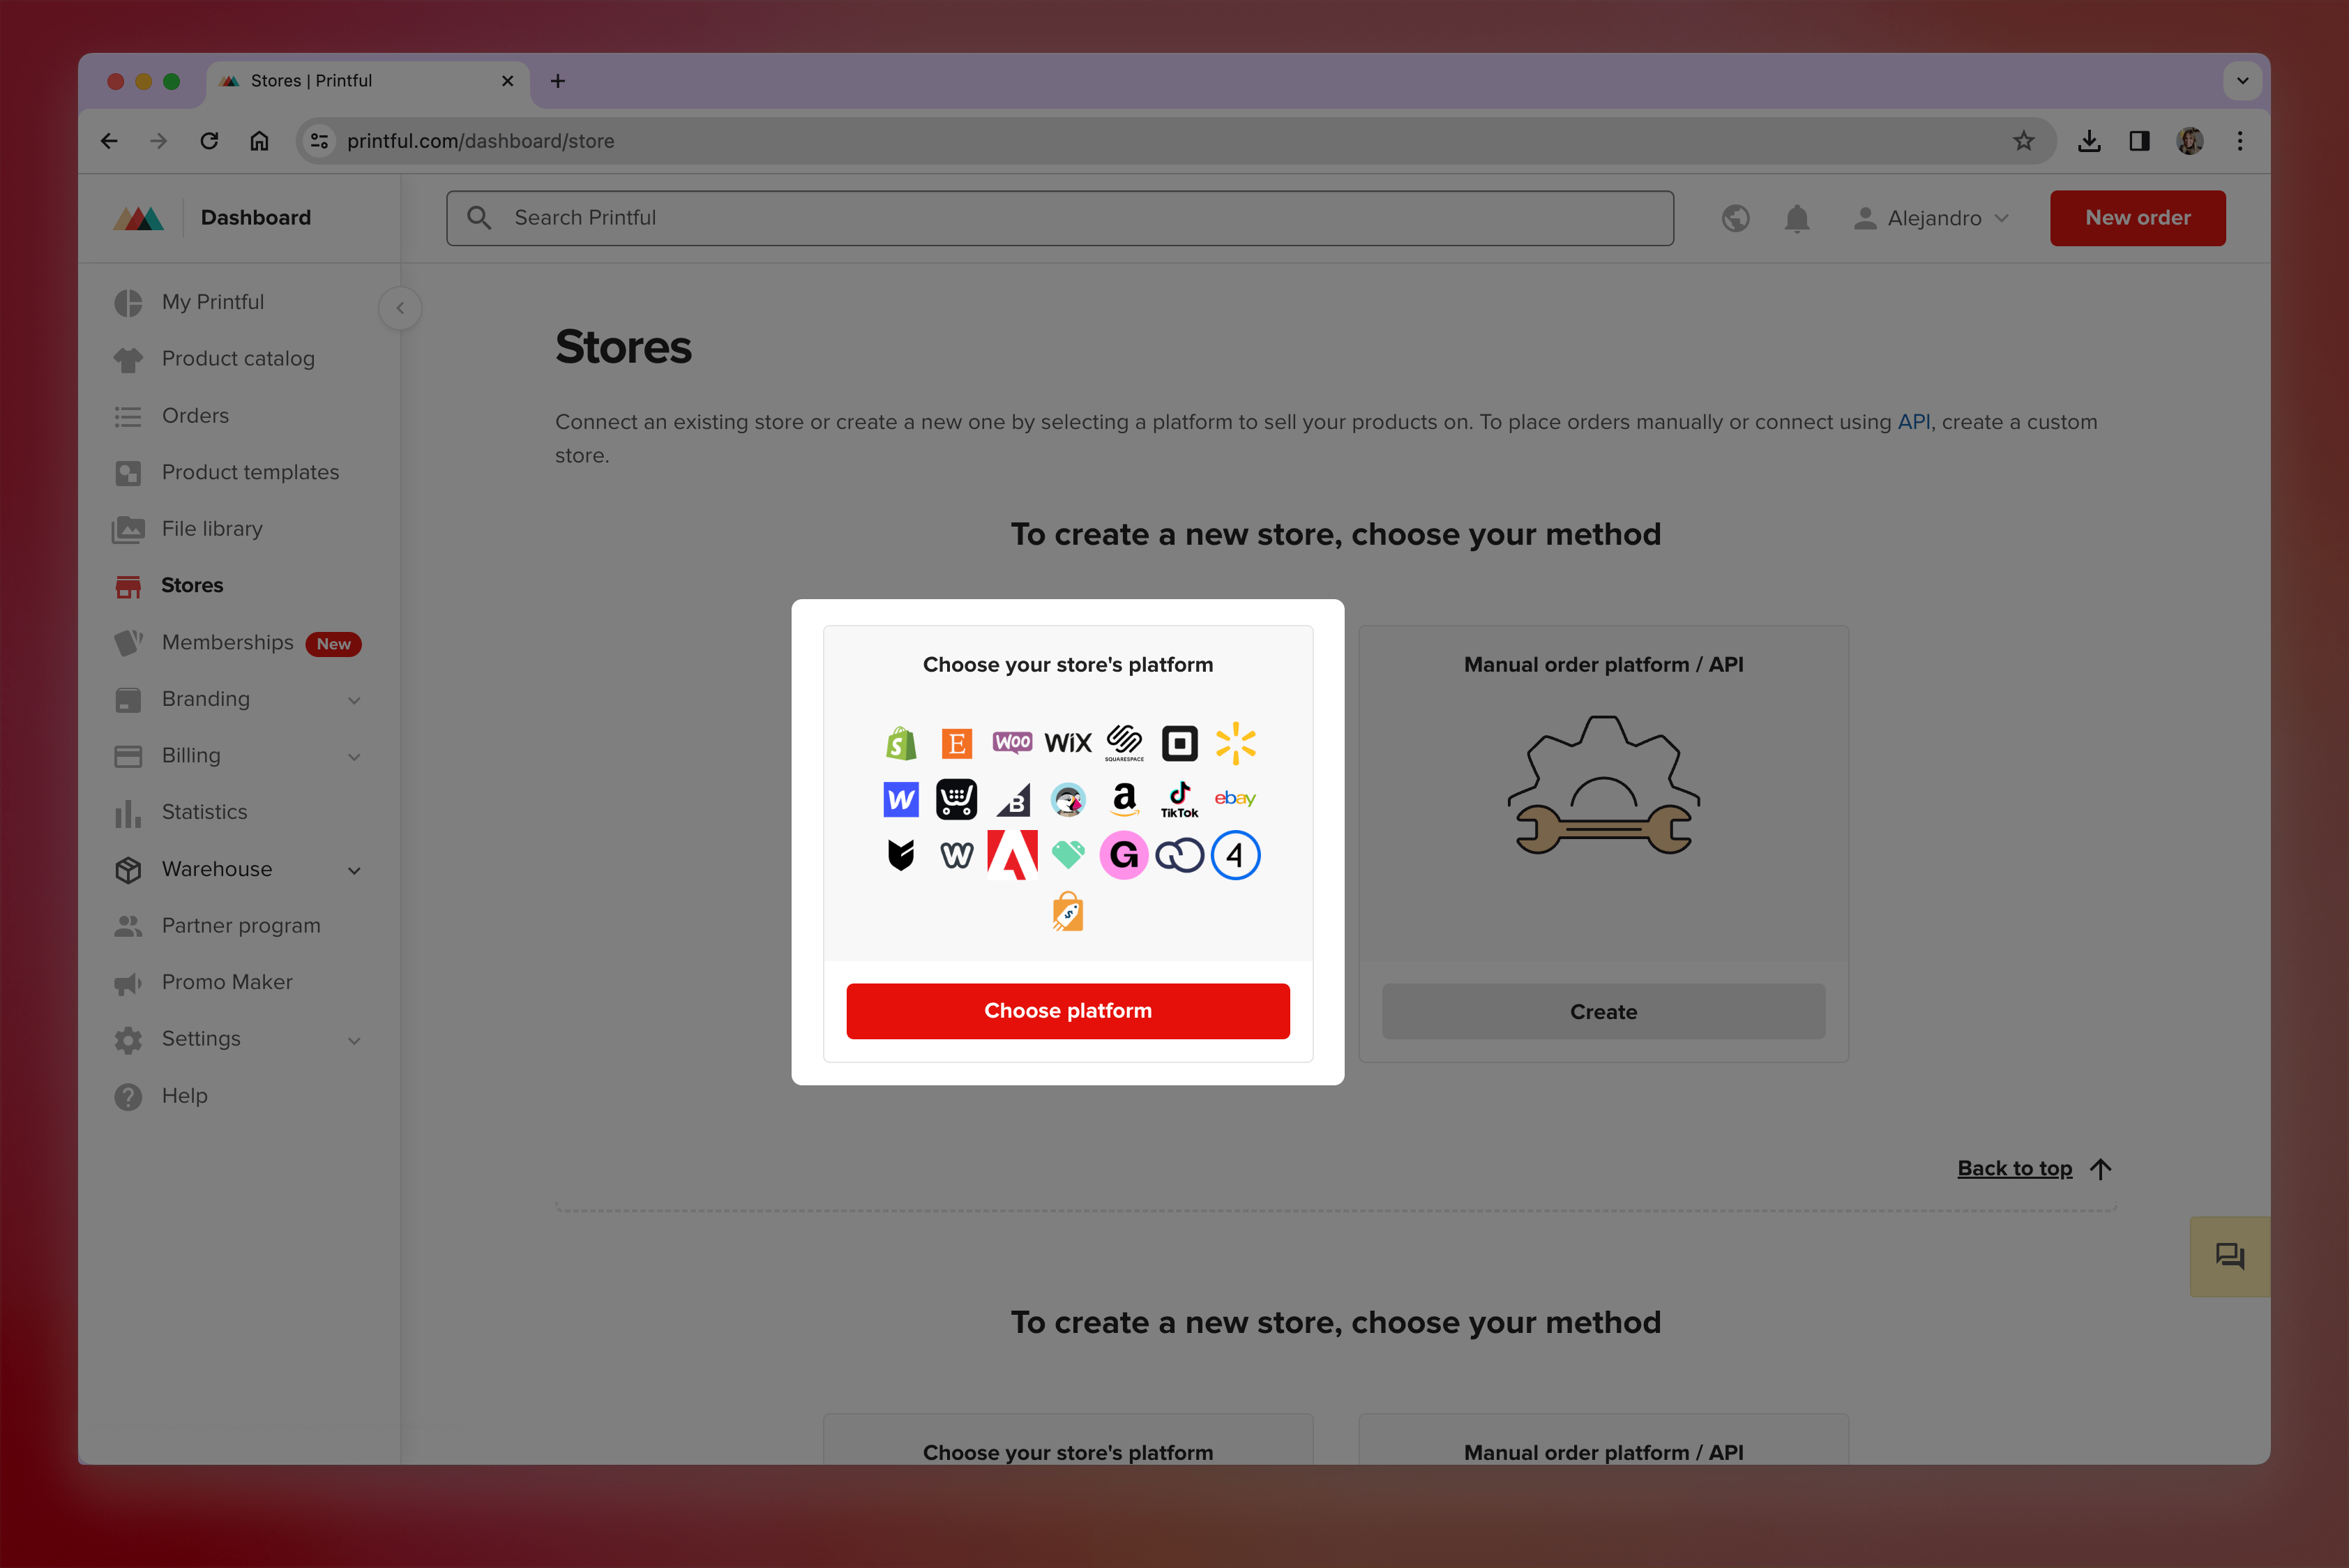Click the Weebly W logo
The width and height of the screenshot is (2349, 1568).
(957, 855)
